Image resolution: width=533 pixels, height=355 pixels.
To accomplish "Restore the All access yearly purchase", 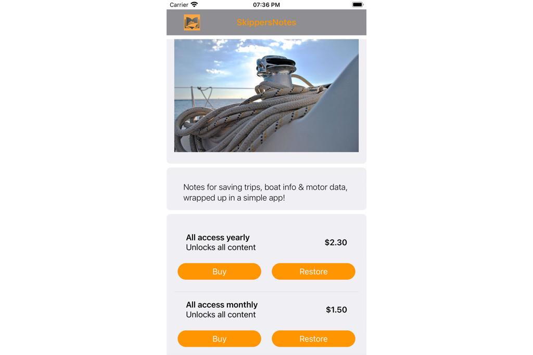I will pos(313,271).
